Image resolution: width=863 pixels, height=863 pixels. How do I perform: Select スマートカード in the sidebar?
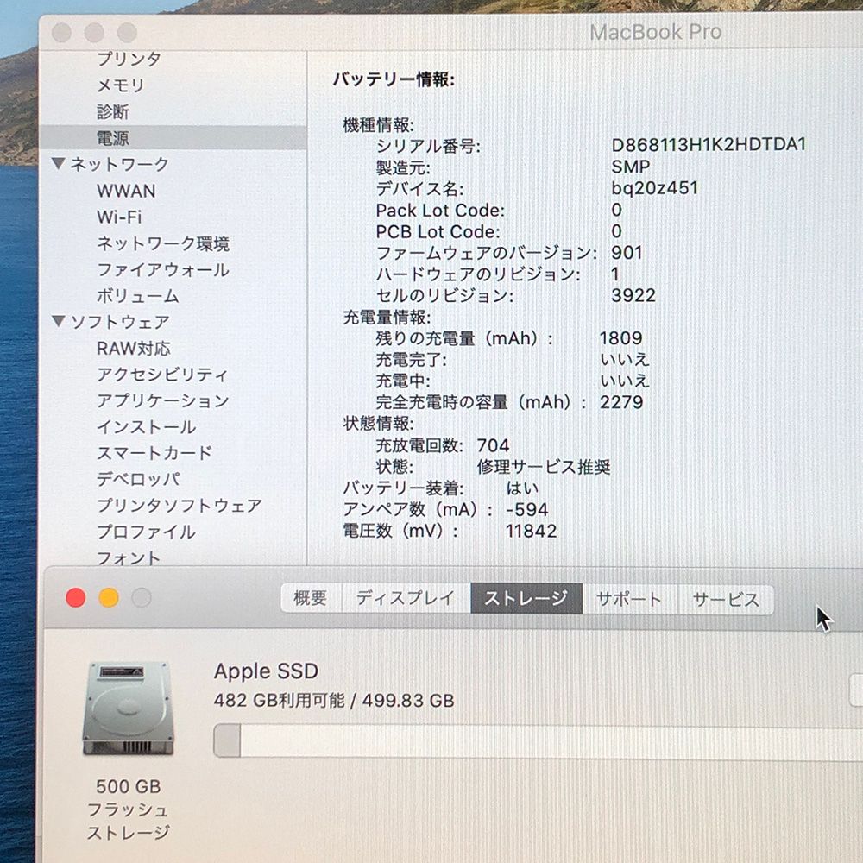tap(154, 453)
